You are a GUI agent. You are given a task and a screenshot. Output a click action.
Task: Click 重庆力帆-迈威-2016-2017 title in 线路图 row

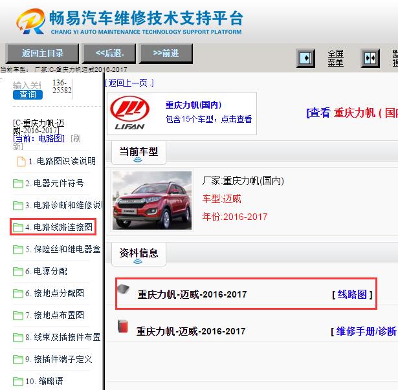click(x=192, y=294)
